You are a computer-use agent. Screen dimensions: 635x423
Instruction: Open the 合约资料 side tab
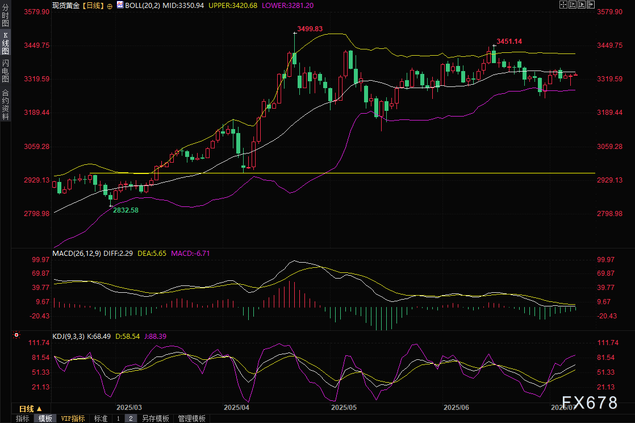(x=5, y=105)
